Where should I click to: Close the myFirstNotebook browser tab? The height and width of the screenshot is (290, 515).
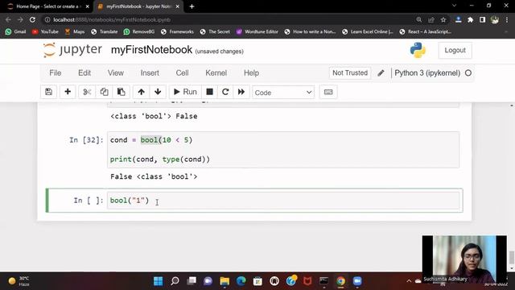tap(178, 6)
